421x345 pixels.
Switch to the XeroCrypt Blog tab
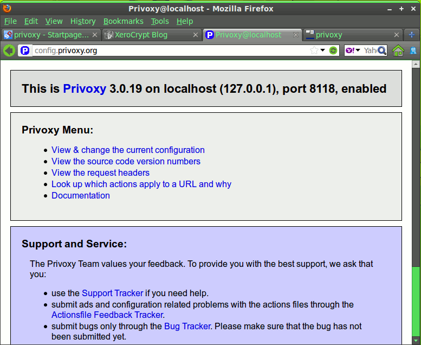click(142, 35)
